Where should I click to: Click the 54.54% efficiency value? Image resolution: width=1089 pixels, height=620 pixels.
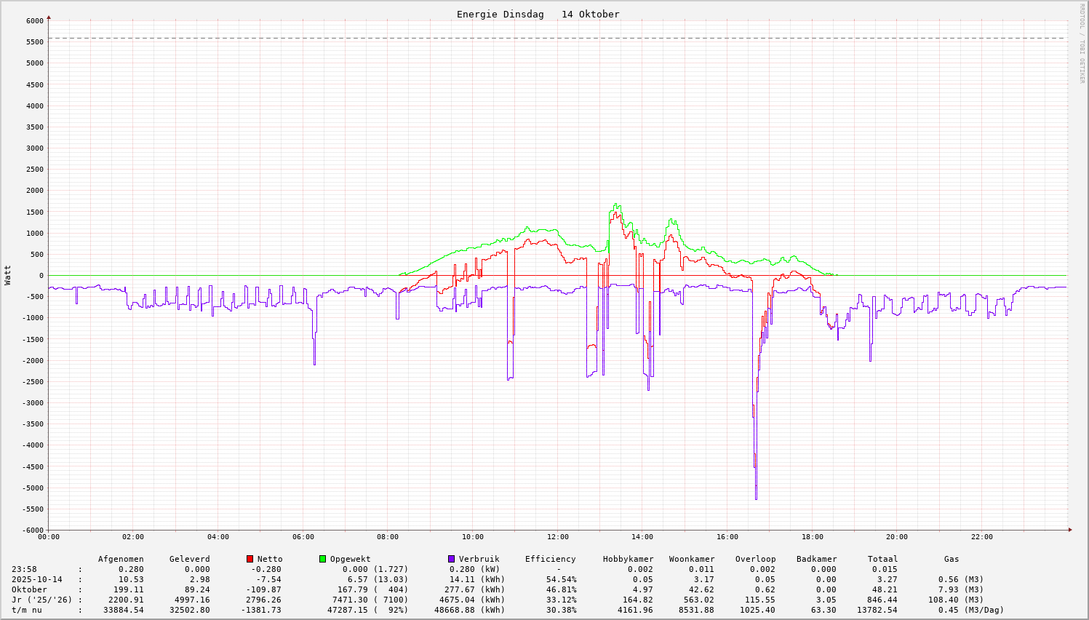coord(561,579)
